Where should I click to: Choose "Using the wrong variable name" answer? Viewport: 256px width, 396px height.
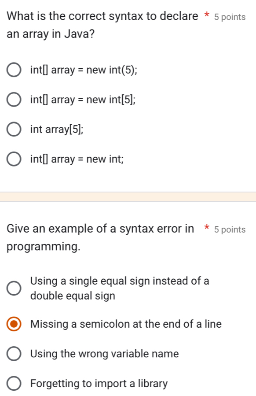[x=14, y=353]
